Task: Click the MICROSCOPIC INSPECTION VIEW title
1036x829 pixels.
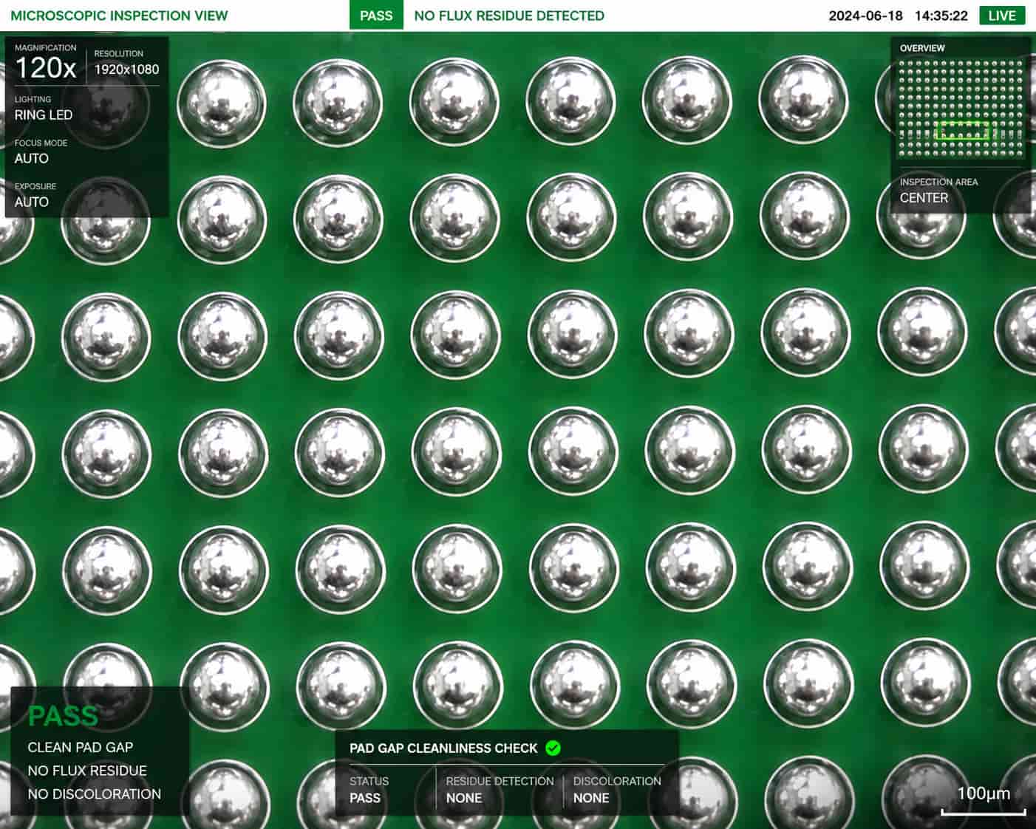Action: pyautogui.click(x=119, y=16)
